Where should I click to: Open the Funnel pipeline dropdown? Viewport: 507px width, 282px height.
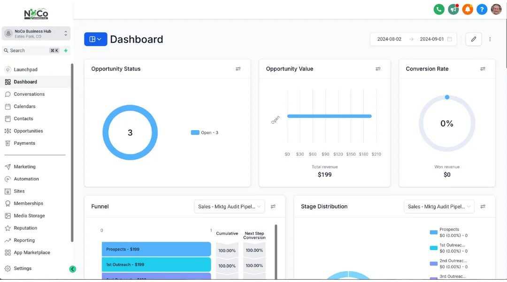pos(229,206)
